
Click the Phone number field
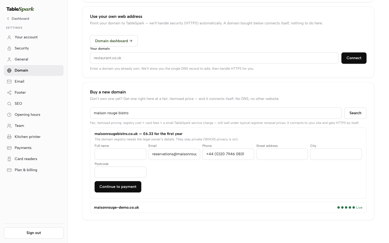coord(228,154)
